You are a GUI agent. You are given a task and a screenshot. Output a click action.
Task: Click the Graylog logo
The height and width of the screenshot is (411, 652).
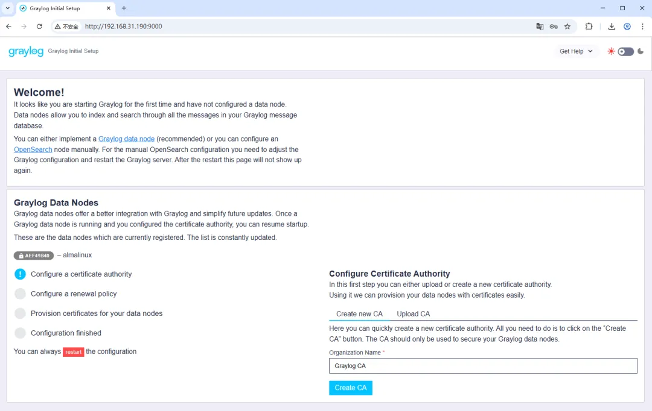[x=26, y=51]
